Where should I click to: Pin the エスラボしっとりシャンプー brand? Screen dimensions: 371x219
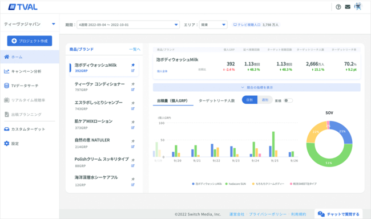[x=133, y=103]
